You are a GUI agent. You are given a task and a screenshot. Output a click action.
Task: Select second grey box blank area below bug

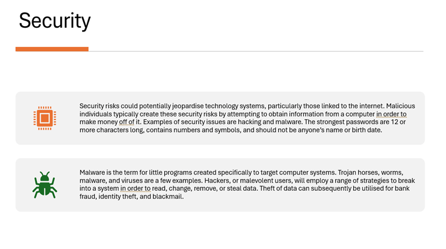[45, 205]
